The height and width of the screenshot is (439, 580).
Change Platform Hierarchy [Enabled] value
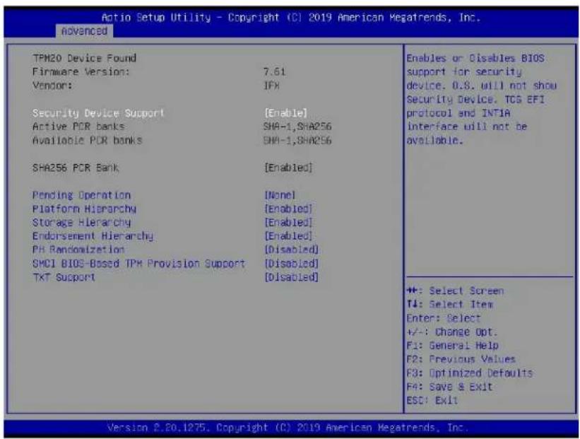tap(288, 209)
